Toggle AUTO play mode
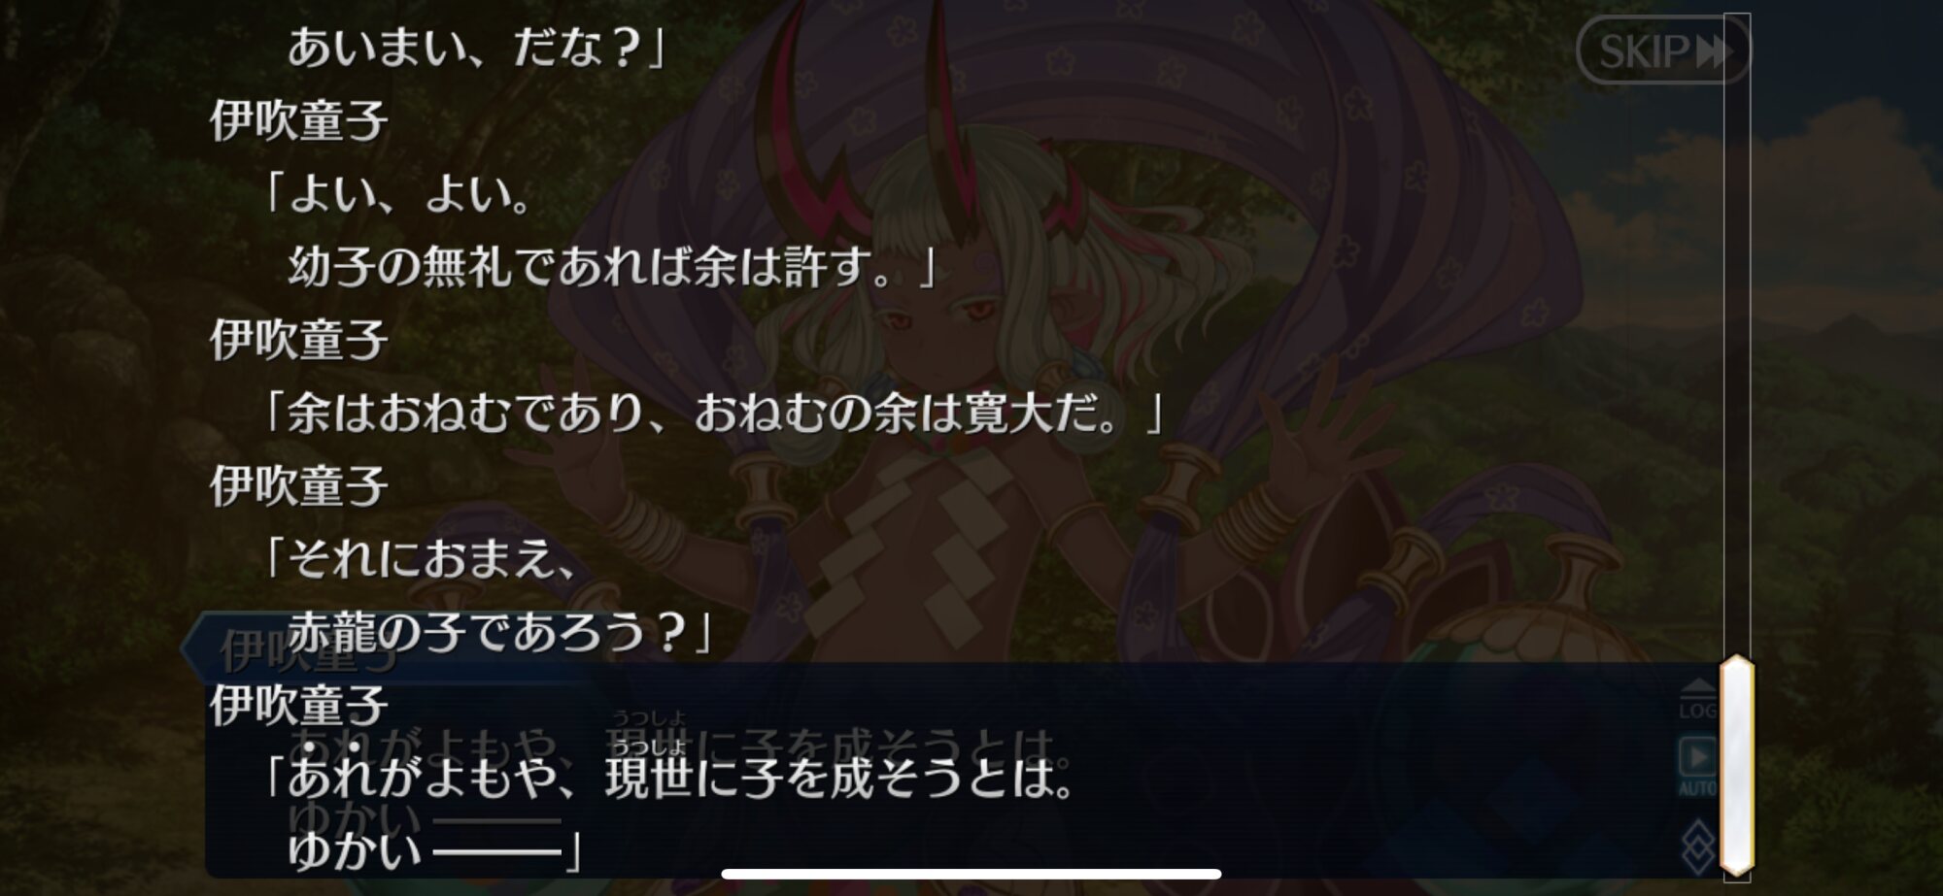 tap(1697, 767)
